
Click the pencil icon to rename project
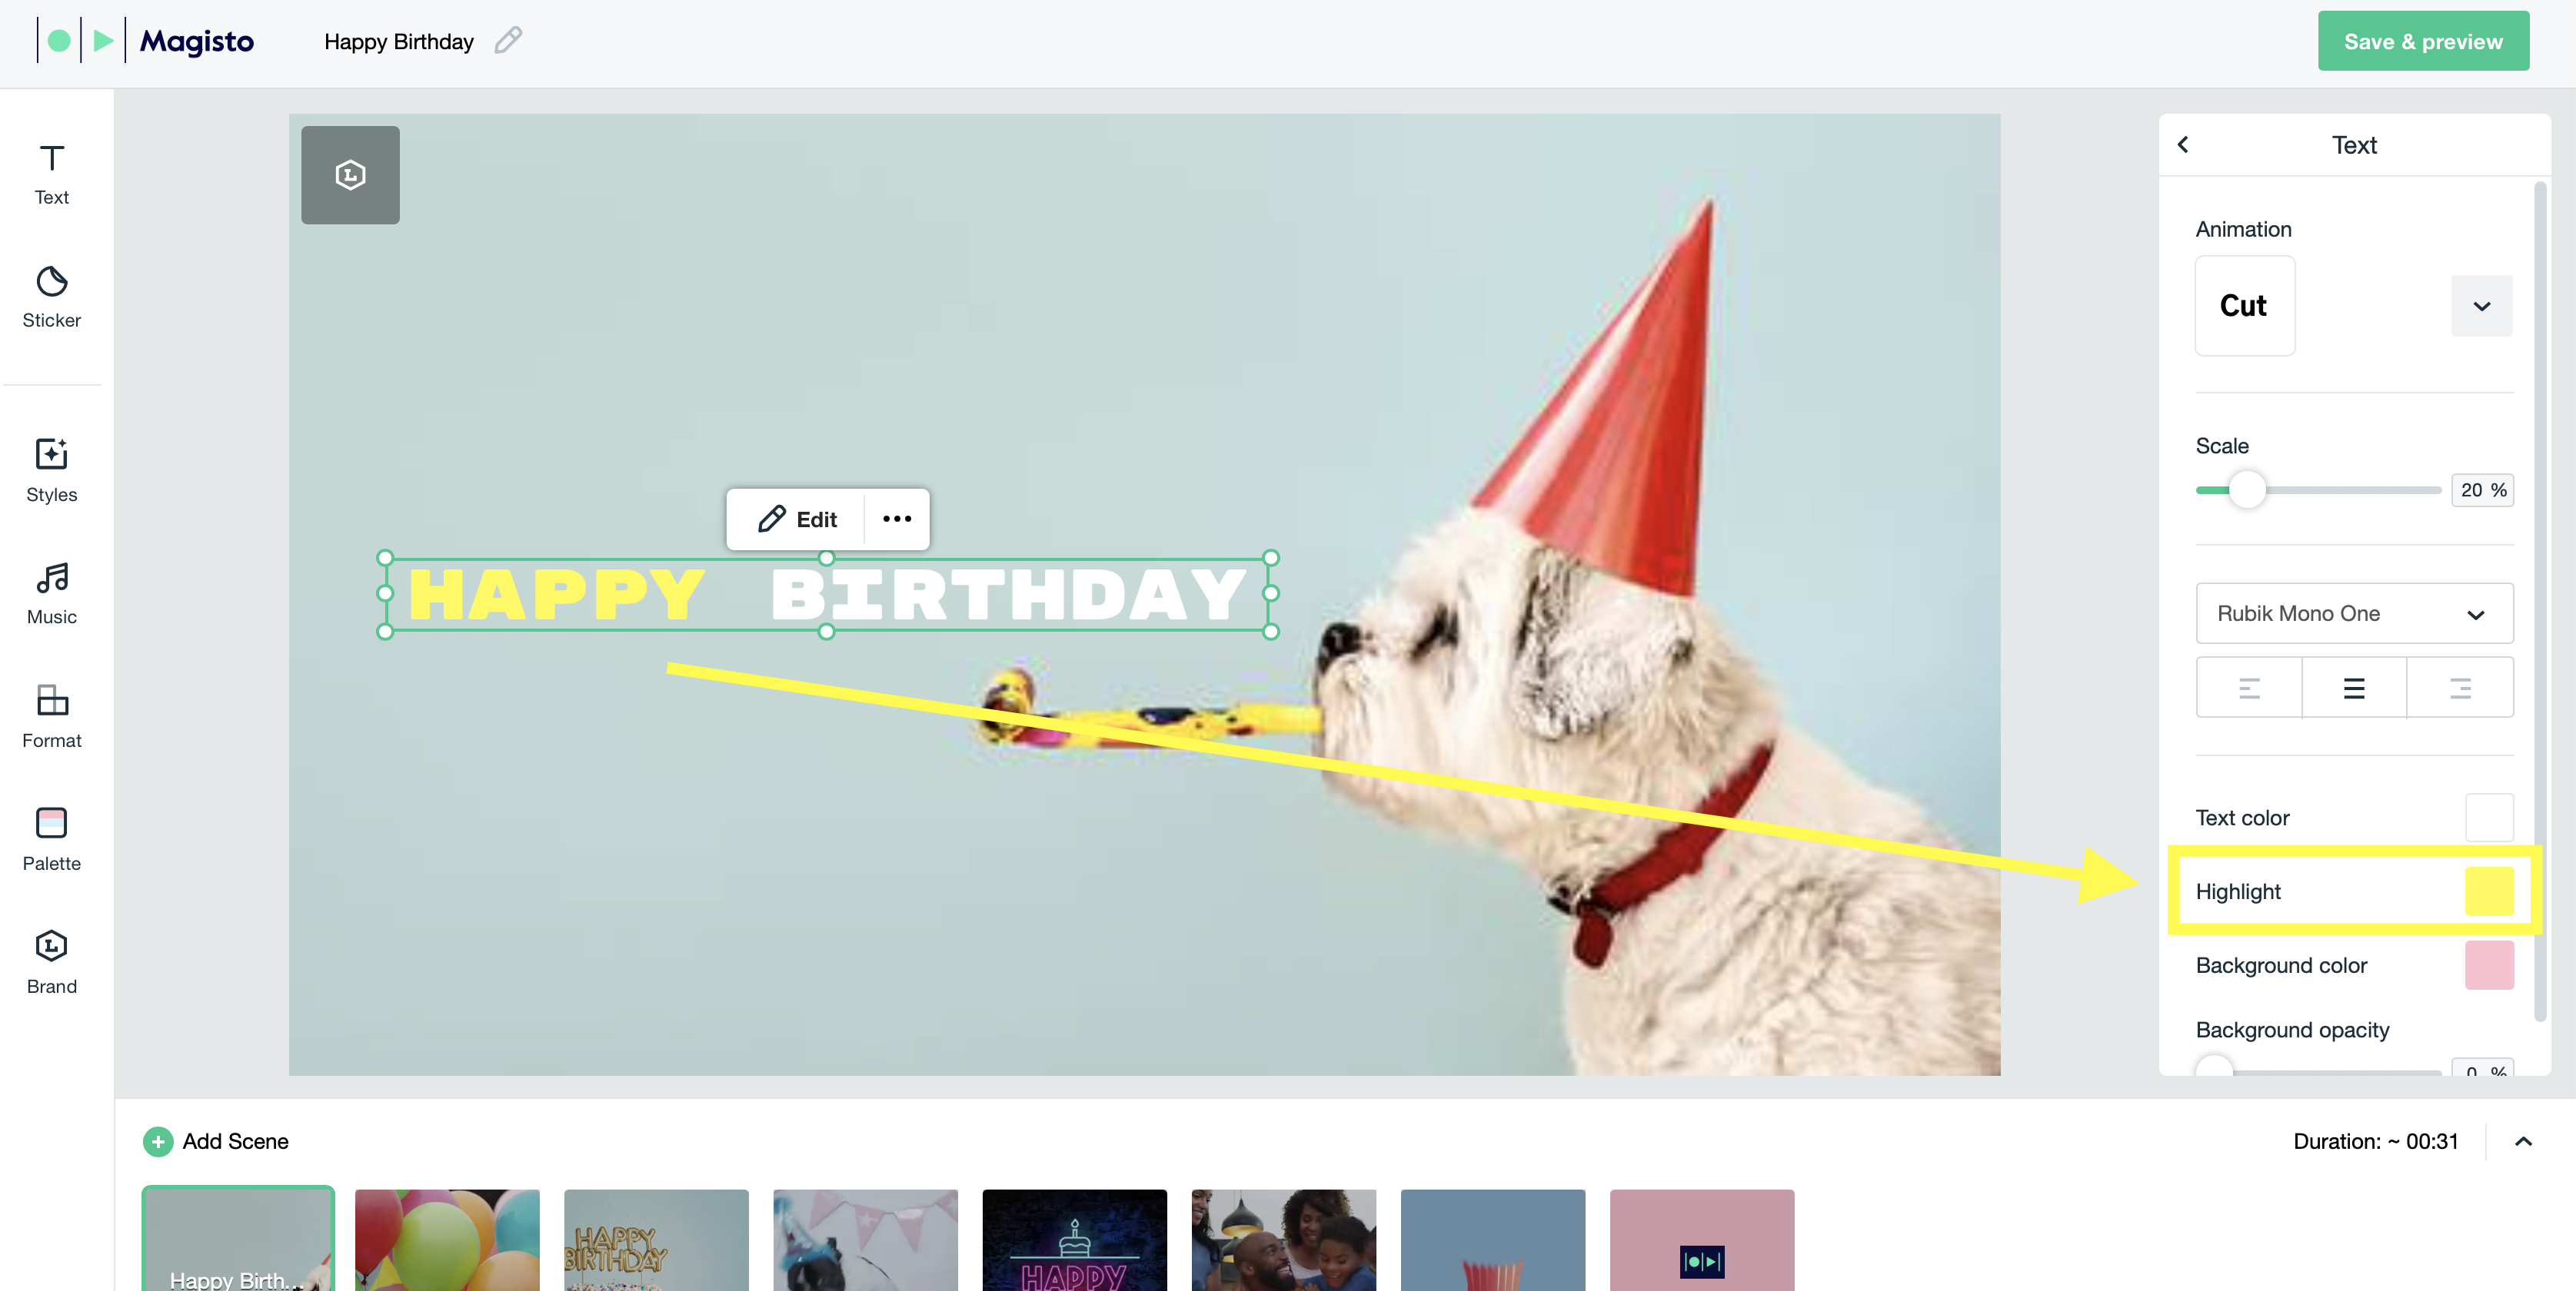508,40
